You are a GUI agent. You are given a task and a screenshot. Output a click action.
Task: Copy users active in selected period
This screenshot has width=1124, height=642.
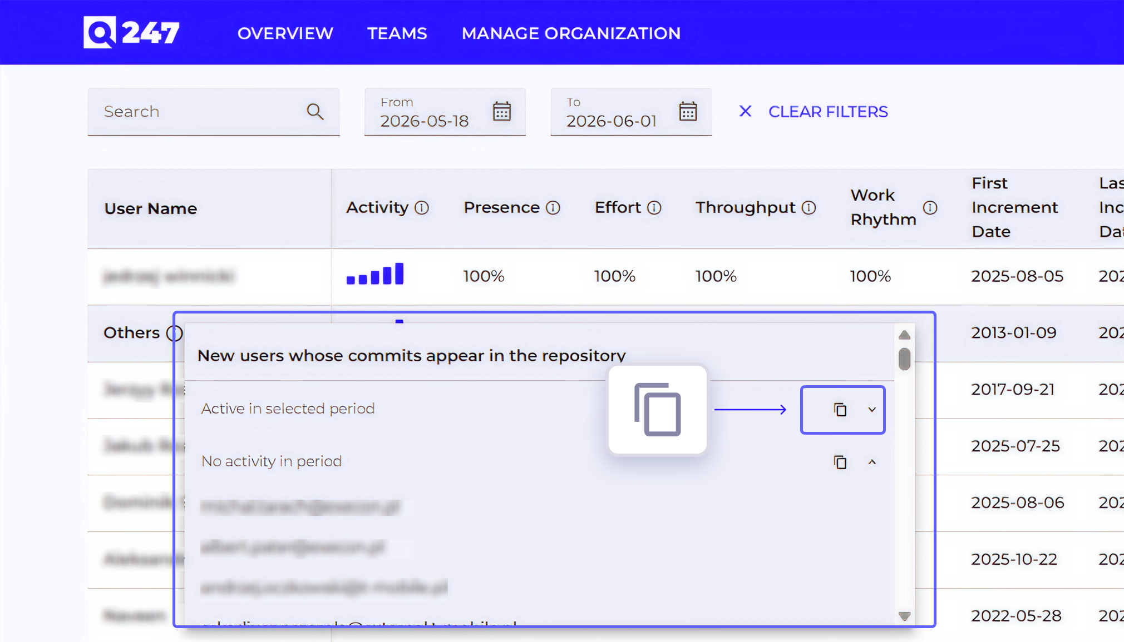point(840,410)
